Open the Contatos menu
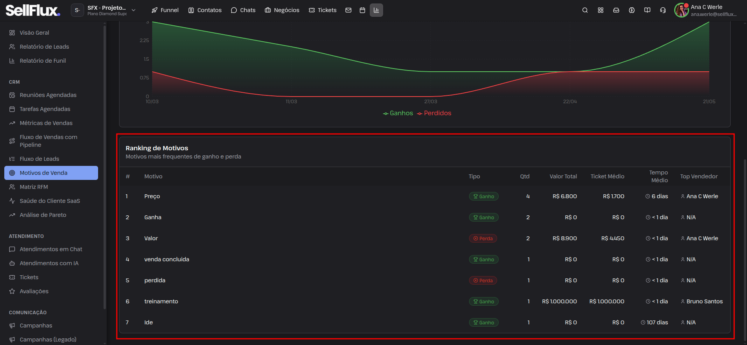747x345 pixels. 205,10
